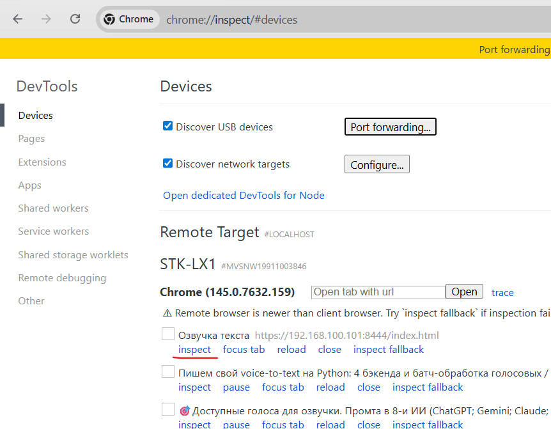Click the favicon box for Озвучка текста
The image size is (551, 429).
pos(167,334)
